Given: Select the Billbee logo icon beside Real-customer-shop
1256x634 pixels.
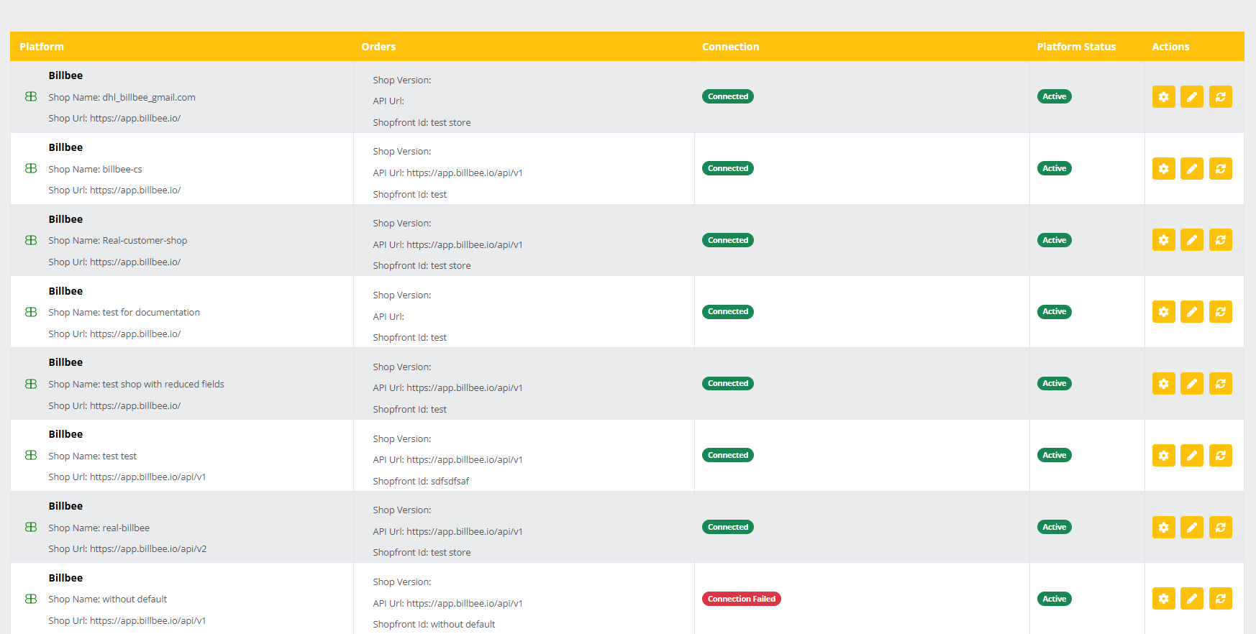Looking at the screenshot, I should pyautogui.click(x=31, y=240).
